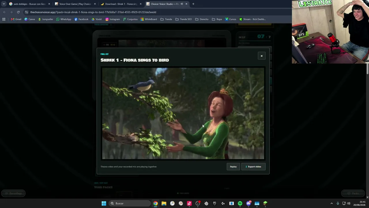Close the Final Cut dialog
The height and width of the screenshot is (208, 369).
pos(261,56)
